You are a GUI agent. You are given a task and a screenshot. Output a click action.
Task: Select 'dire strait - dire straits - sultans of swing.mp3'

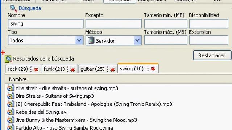pyautogui.click(x=67, y=88)
